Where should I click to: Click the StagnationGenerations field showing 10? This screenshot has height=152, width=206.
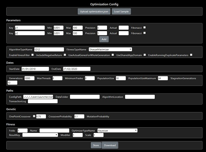12,83
